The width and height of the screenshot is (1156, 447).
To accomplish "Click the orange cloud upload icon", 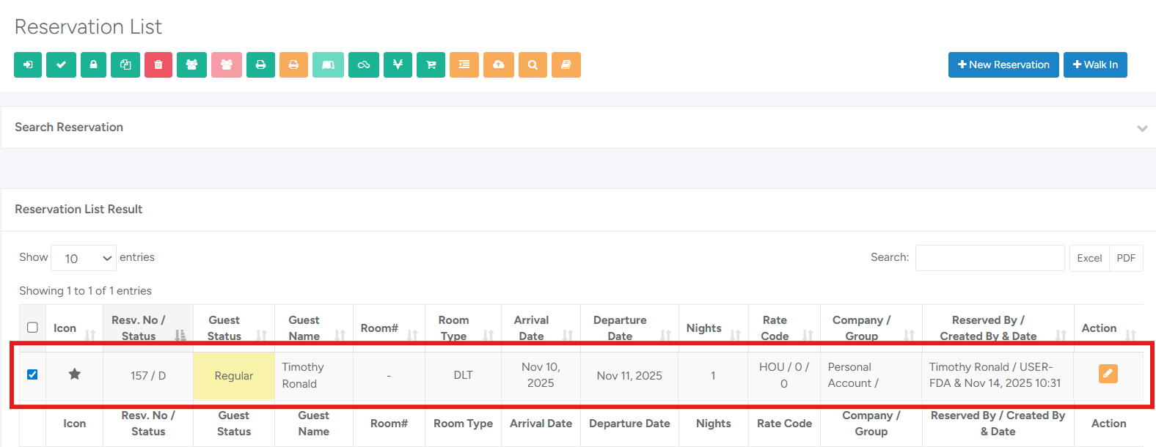I will (x=498, y=64).
